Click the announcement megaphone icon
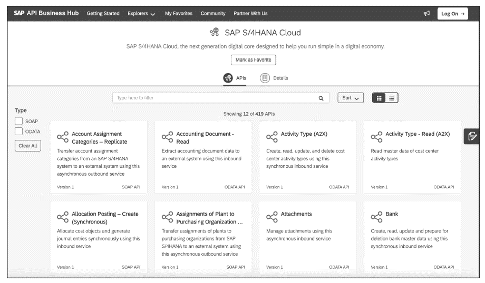The height and width of the screenshot is (283, 485). tap(427, 13)
